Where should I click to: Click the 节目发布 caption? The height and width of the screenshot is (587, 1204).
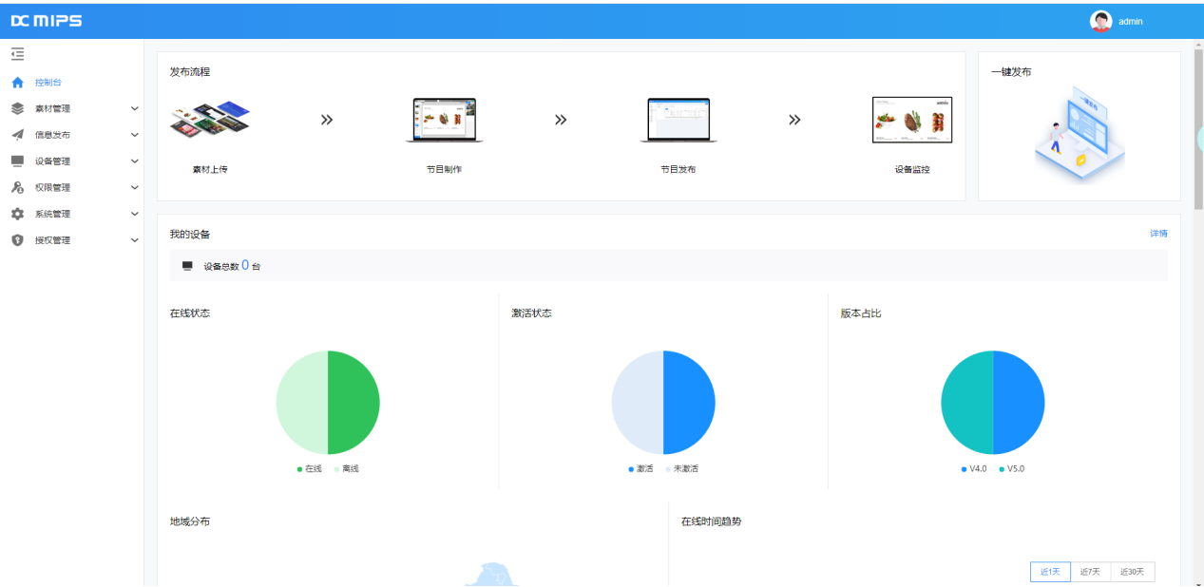tap(678, 169)
